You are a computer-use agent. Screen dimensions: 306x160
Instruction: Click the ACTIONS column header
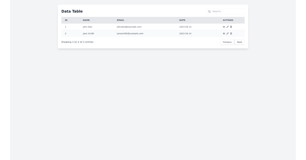[228, 20]
